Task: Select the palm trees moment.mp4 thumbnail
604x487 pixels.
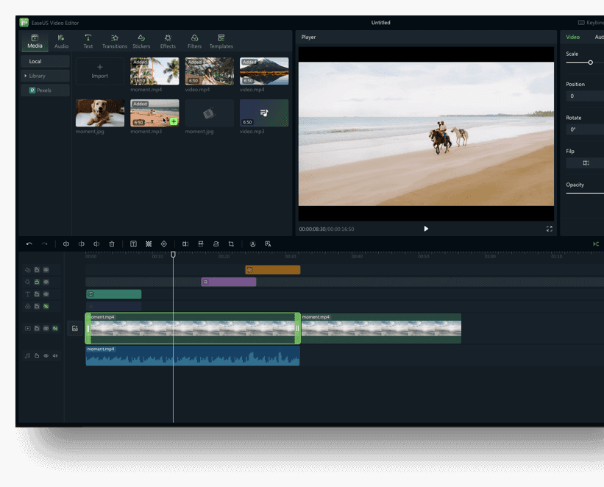Action: [154, 71]
